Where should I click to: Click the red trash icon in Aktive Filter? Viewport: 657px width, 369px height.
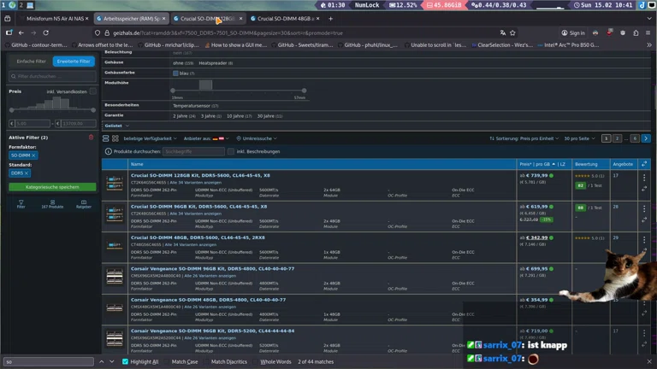click(x=92, y=137)
